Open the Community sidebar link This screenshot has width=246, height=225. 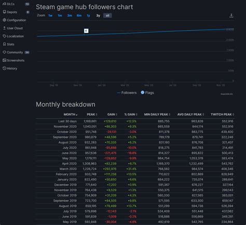coord(15,52)
